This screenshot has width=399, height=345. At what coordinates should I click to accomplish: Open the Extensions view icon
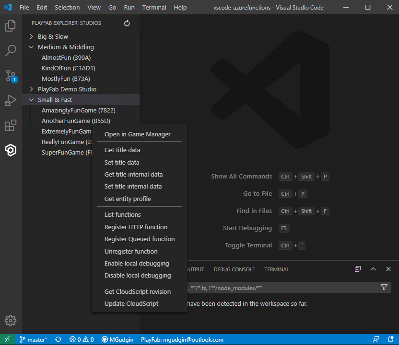point(11,125)
